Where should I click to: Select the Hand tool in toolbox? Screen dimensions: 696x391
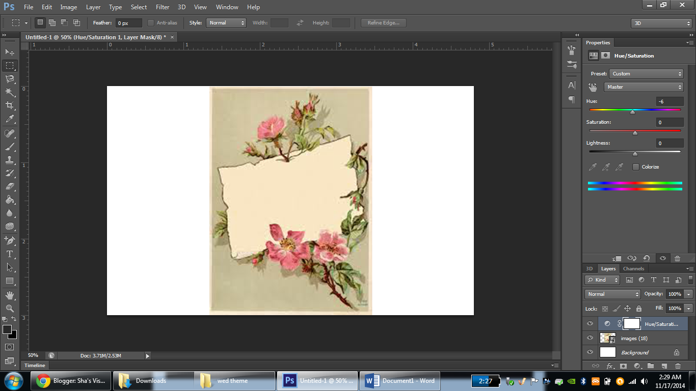tap(10, 295)
